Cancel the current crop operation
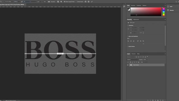Image resolution: width=179 pixels, height=101 pixels. click(x=89, y=2)
